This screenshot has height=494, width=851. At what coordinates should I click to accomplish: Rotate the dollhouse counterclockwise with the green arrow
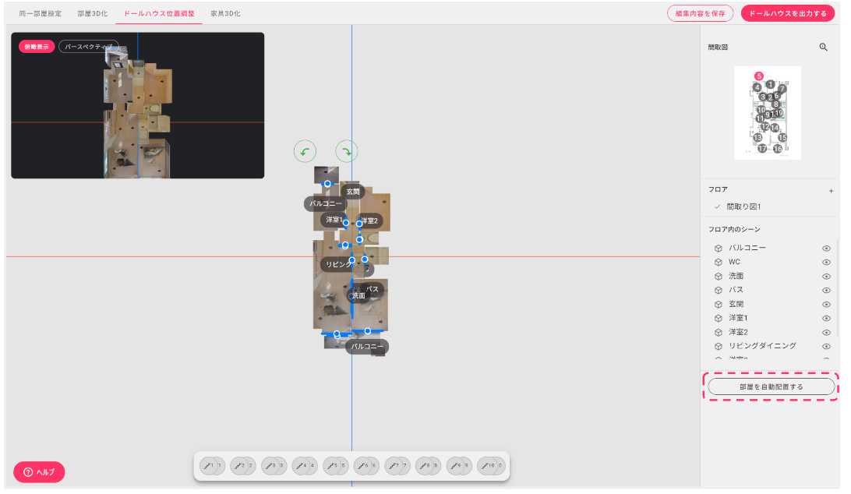305,151
